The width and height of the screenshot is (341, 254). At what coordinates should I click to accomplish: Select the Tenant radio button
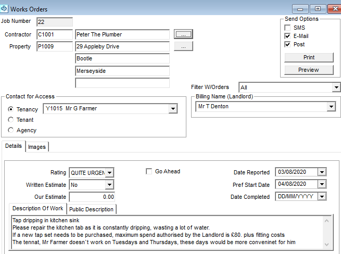point(10,120)
